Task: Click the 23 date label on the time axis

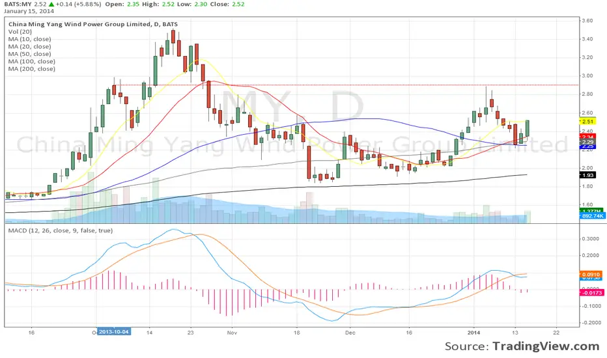Action: click(x=190, y=333)
